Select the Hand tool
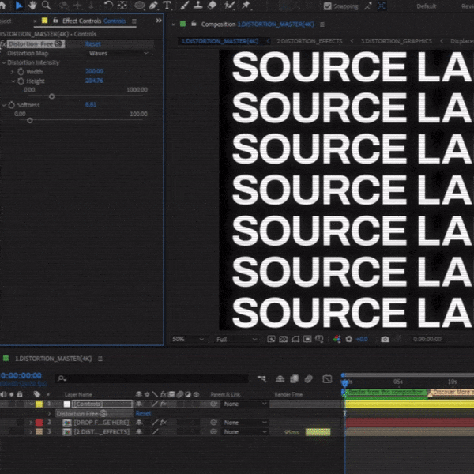The height and width of the screenshot is (474, 474). [32, 6]
